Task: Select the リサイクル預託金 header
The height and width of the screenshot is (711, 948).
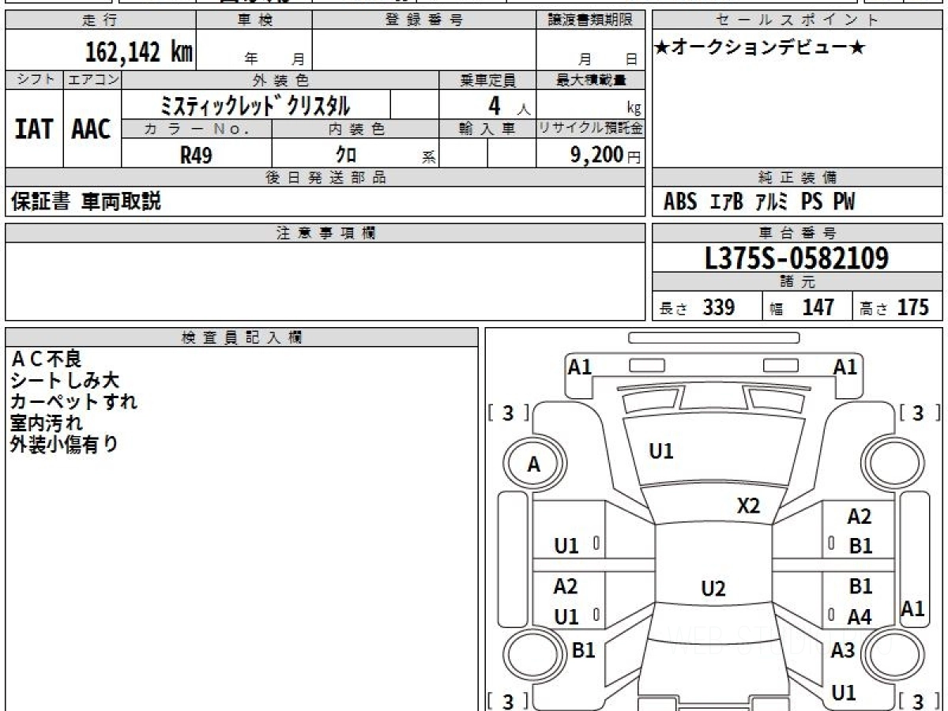Action: 591,129
